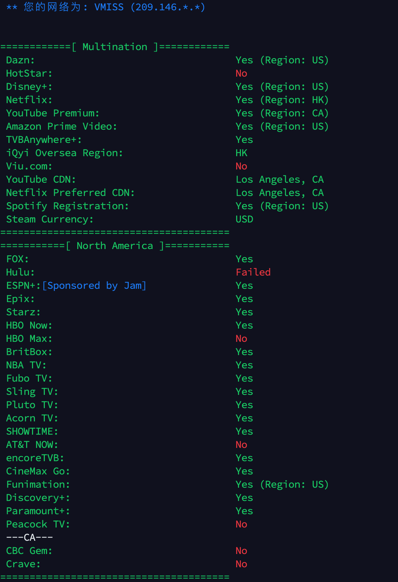Click the HotStar No result
Screen dimensions: 398x582
click(241, 74)
